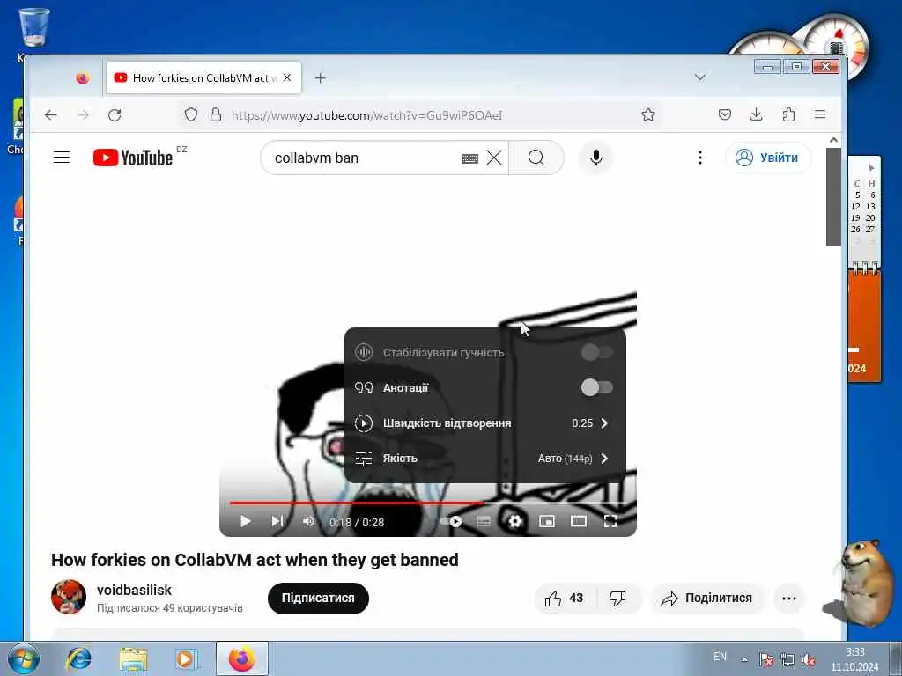
Task: Open the Якість quality submenu
Action: click(485, 458)
